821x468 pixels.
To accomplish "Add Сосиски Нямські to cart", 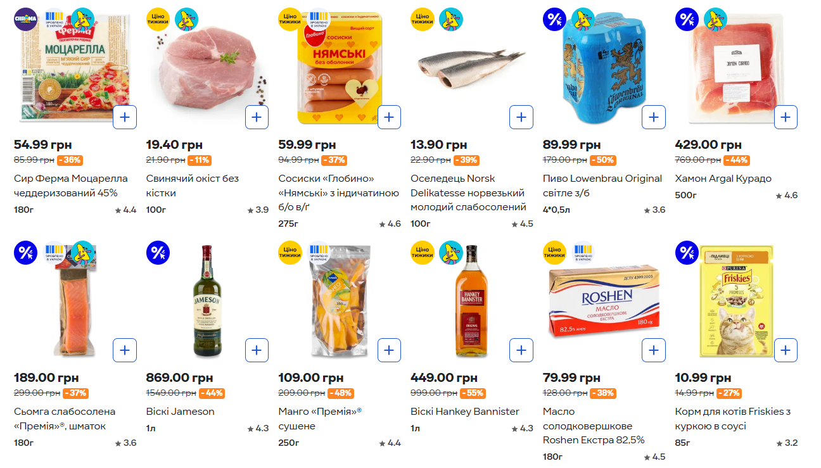I will click(x=389, y=117).
